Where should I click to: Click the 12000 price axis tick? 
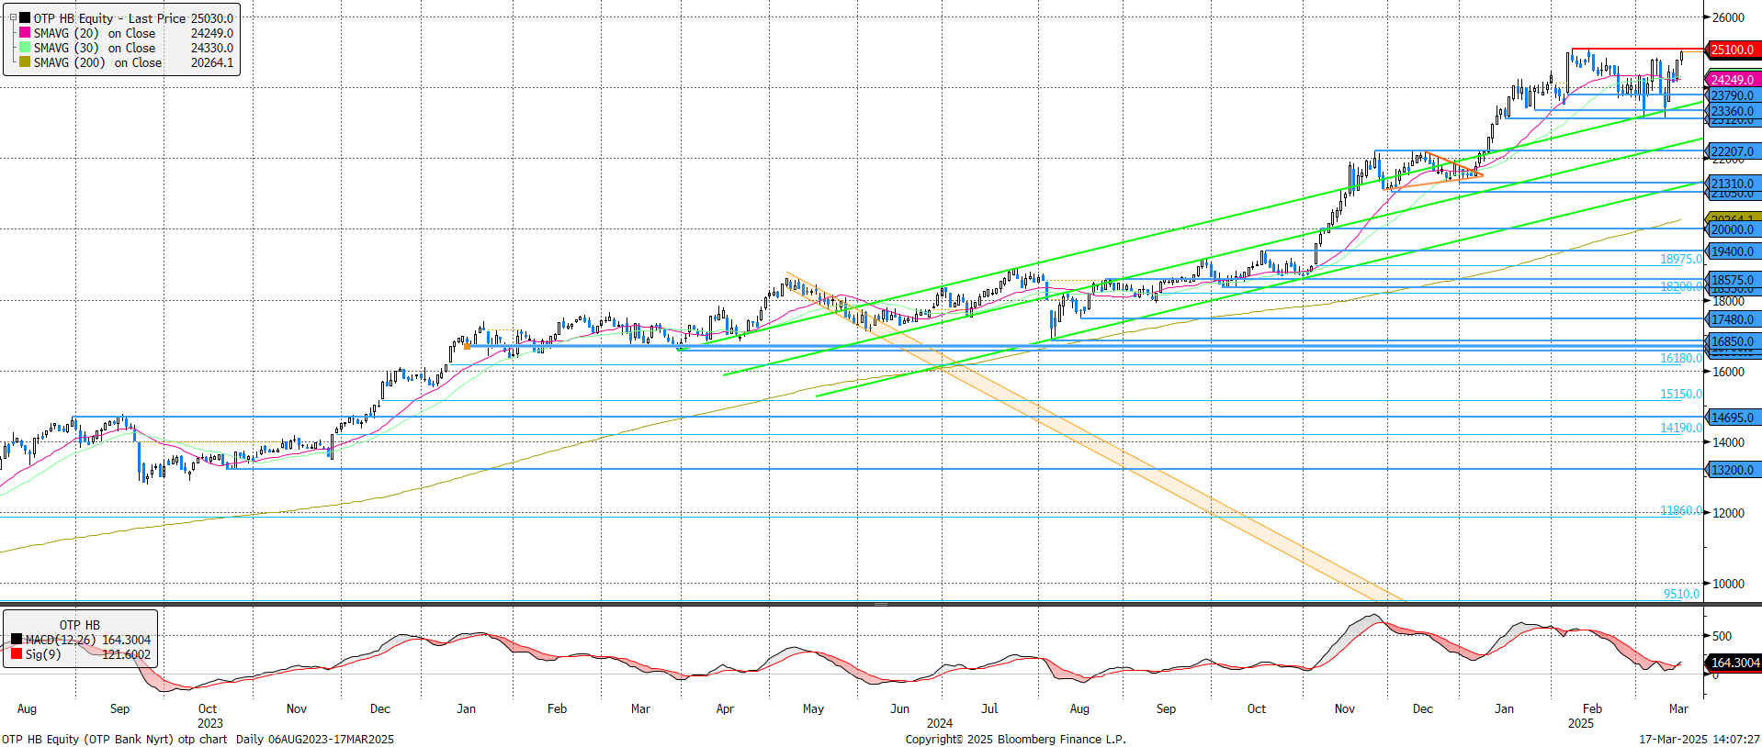click(x=1728, y=513)
